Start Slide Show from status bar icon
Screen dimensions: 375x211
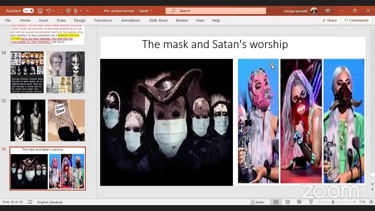[x=311, y=202]
